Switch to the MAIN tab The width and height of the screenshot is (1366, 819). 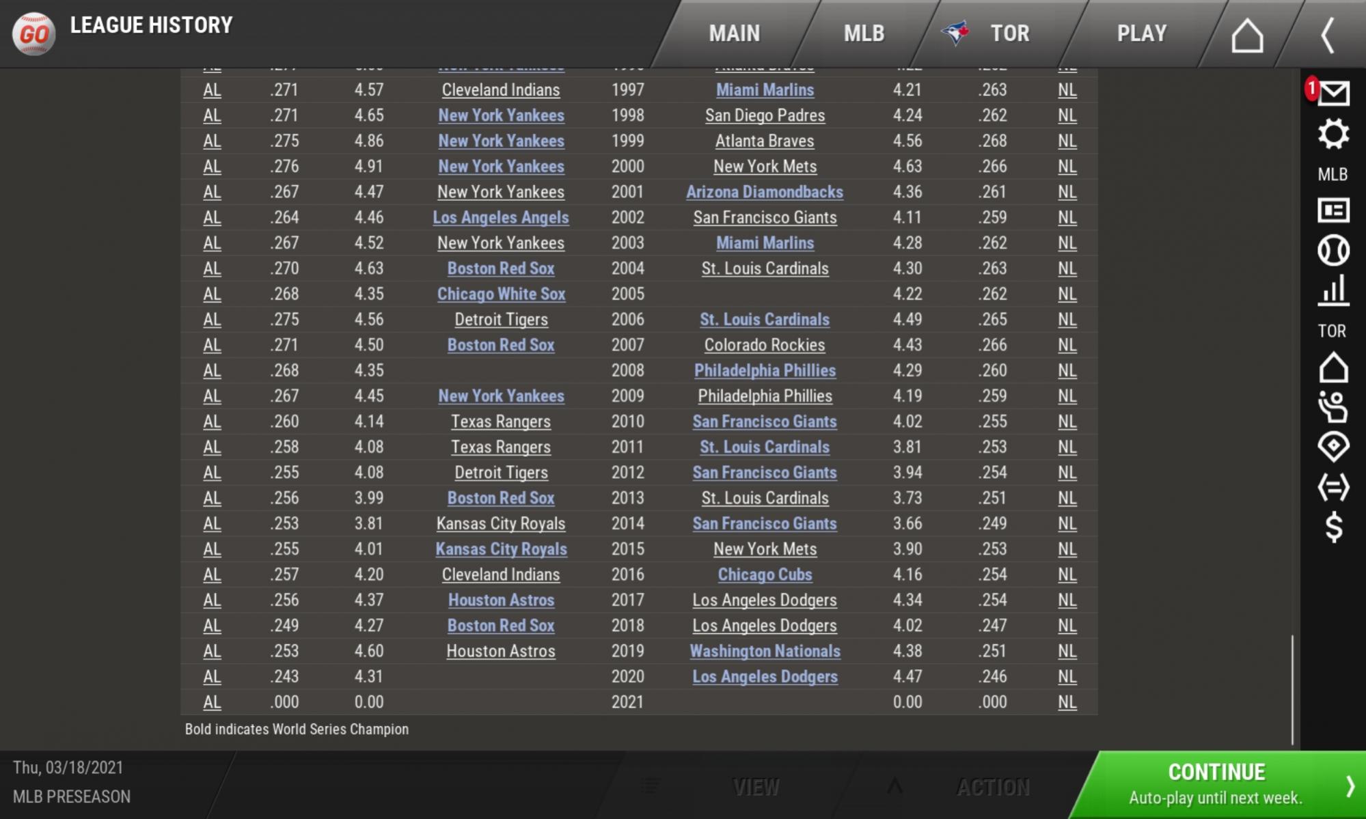tap(735, 32)
